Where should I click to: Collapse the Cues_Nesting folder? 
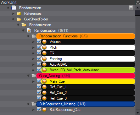(28, 76)
